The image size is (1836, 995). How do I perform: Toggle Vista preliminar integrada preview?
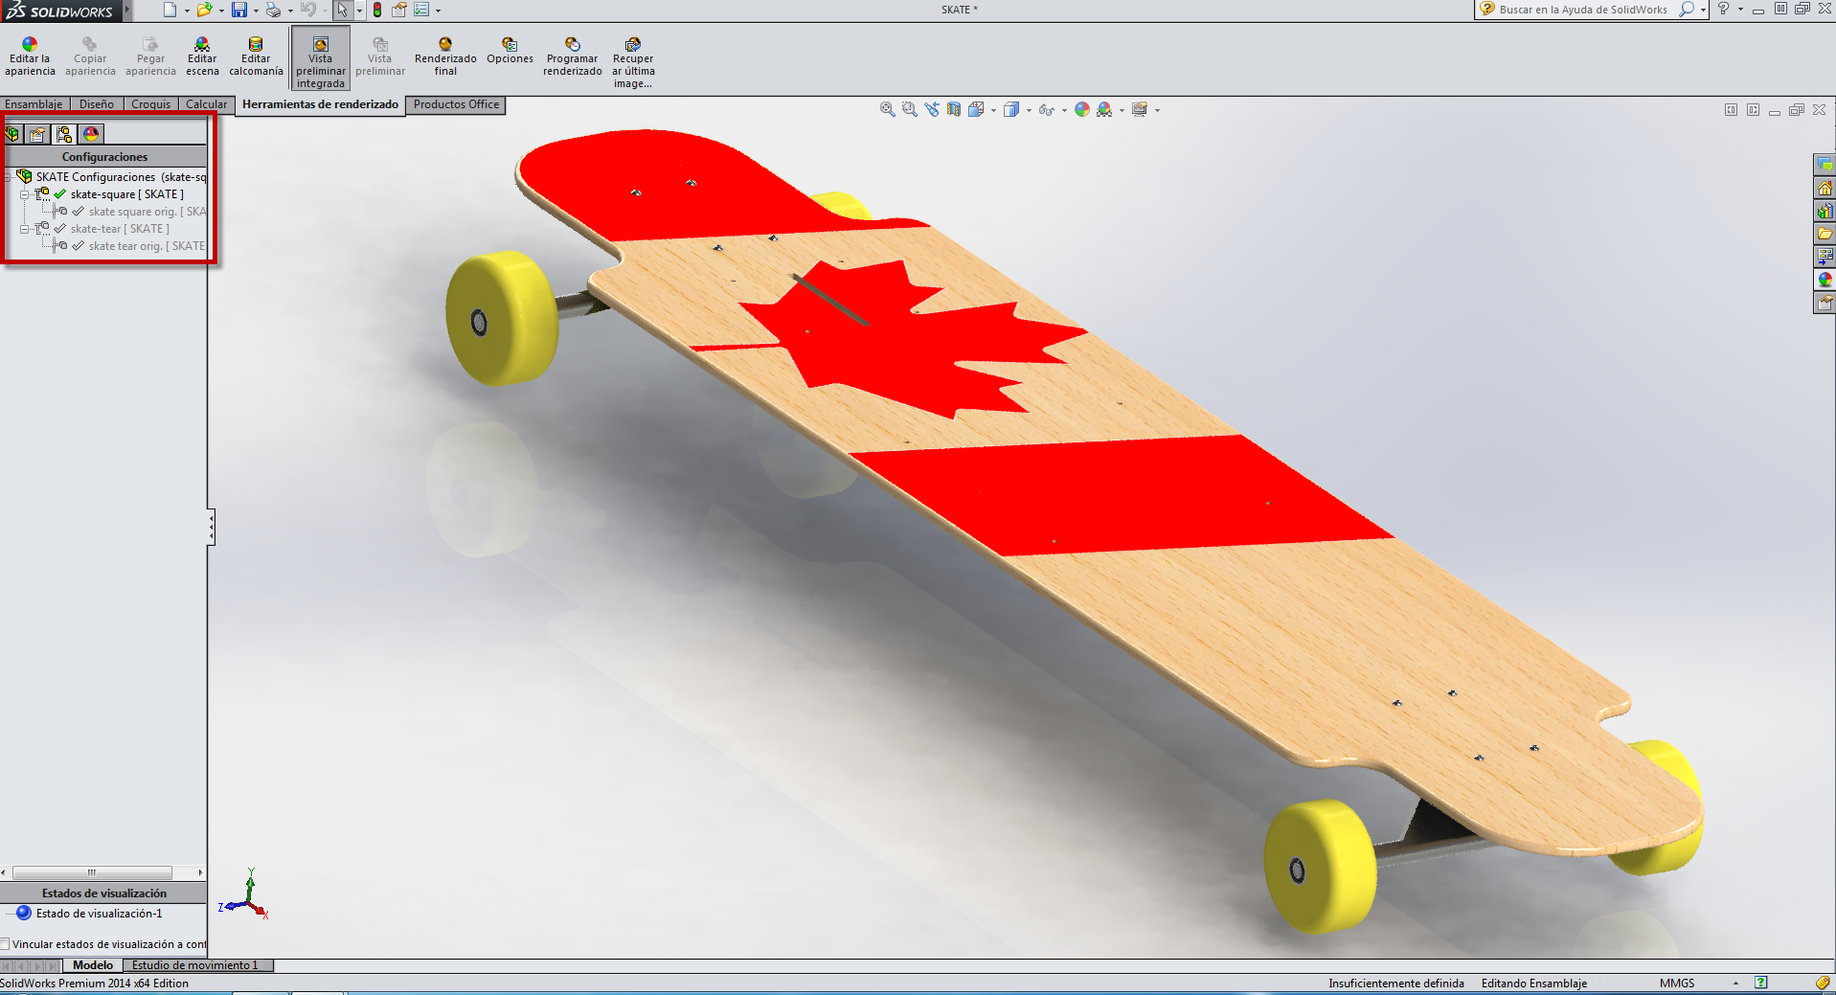[321, 58]
